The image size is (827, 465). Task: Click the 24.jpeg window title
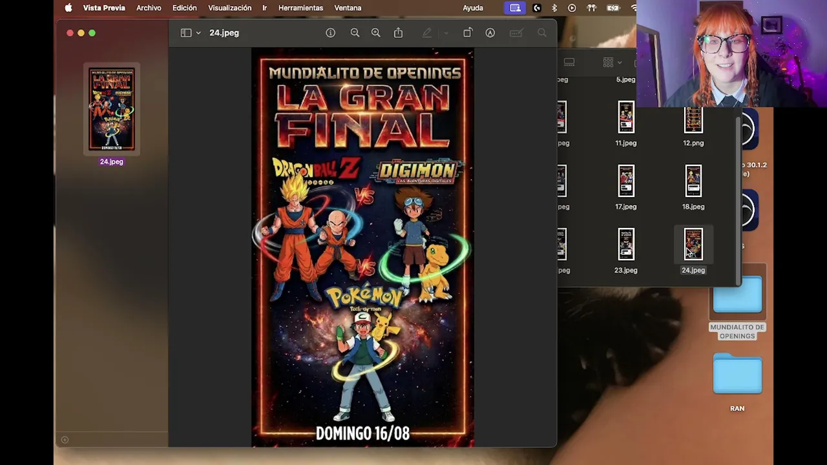click(x=224, y=33)
